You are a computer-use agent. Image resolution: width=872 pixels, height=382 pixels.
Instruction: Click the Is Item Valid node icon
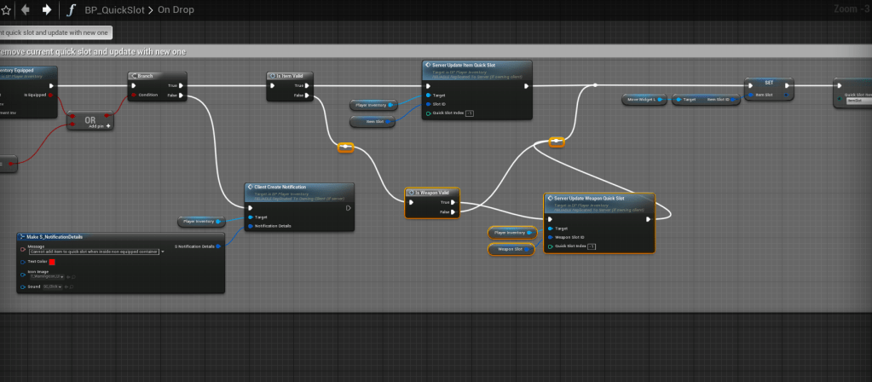273,76
